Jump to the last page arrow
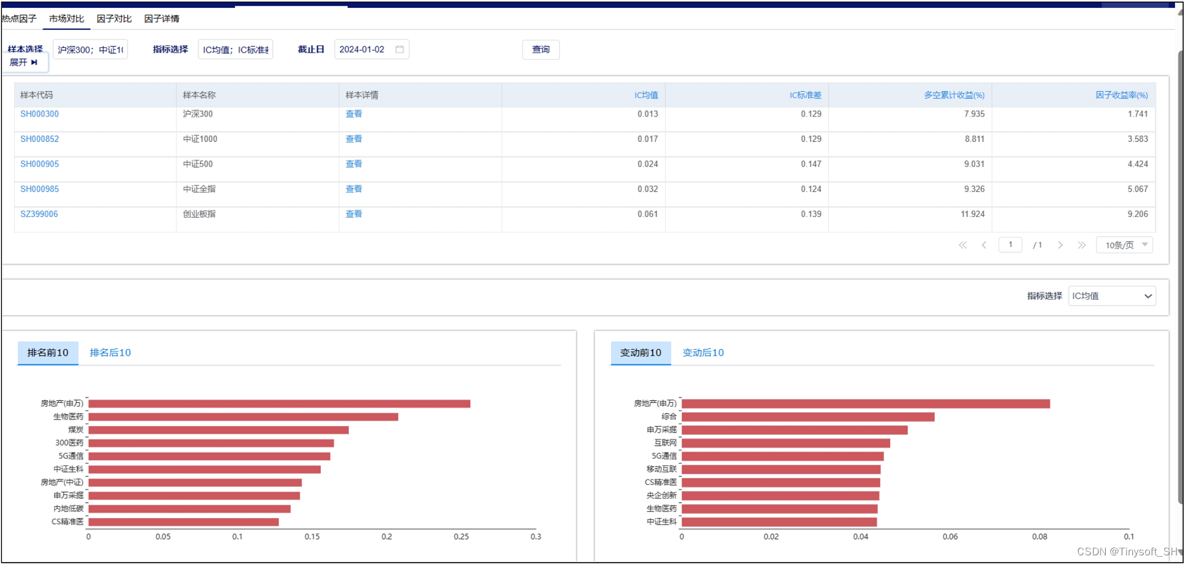1187x564 pixels. 1082,245
